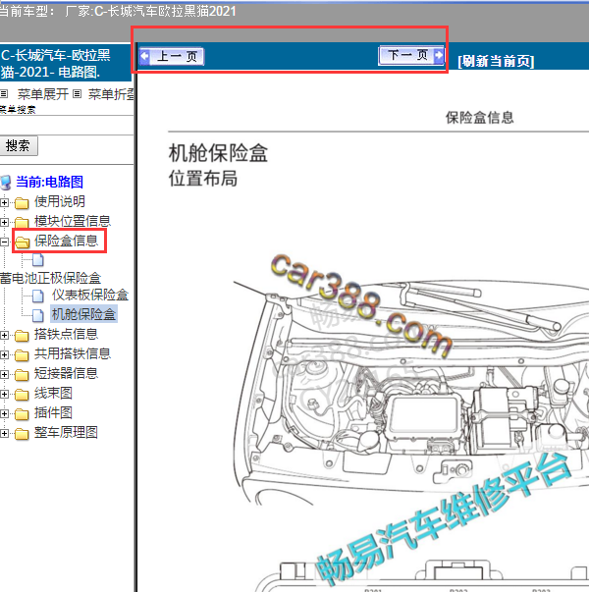Screen dimensions: 589x592
Task: Click the 保险盒信息 page header text
Action: tap(479, 118)
